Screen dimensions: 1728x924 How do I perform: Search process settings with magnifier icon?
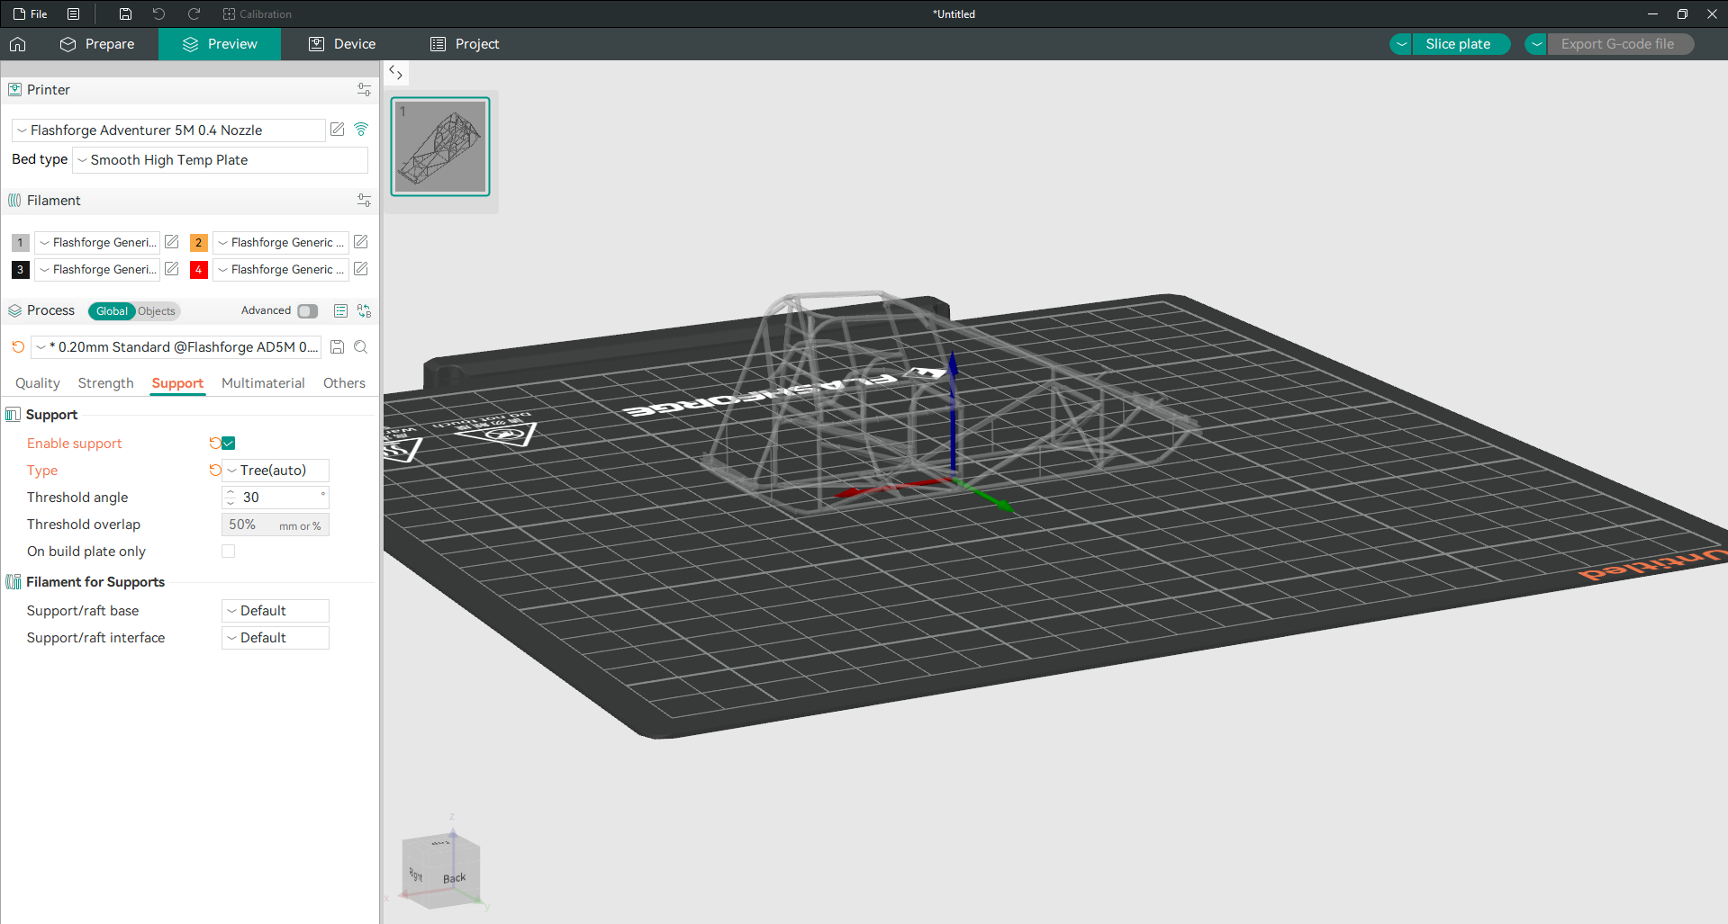point(361,347)
